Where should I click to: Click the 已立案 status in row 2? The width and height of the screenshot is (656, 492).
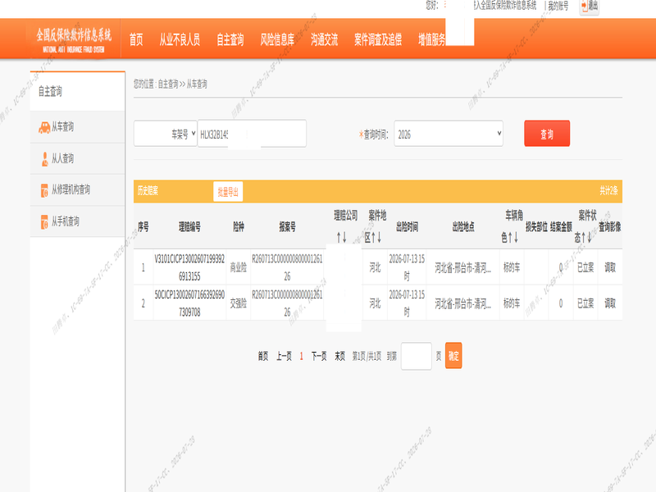(x=585, y=303)
